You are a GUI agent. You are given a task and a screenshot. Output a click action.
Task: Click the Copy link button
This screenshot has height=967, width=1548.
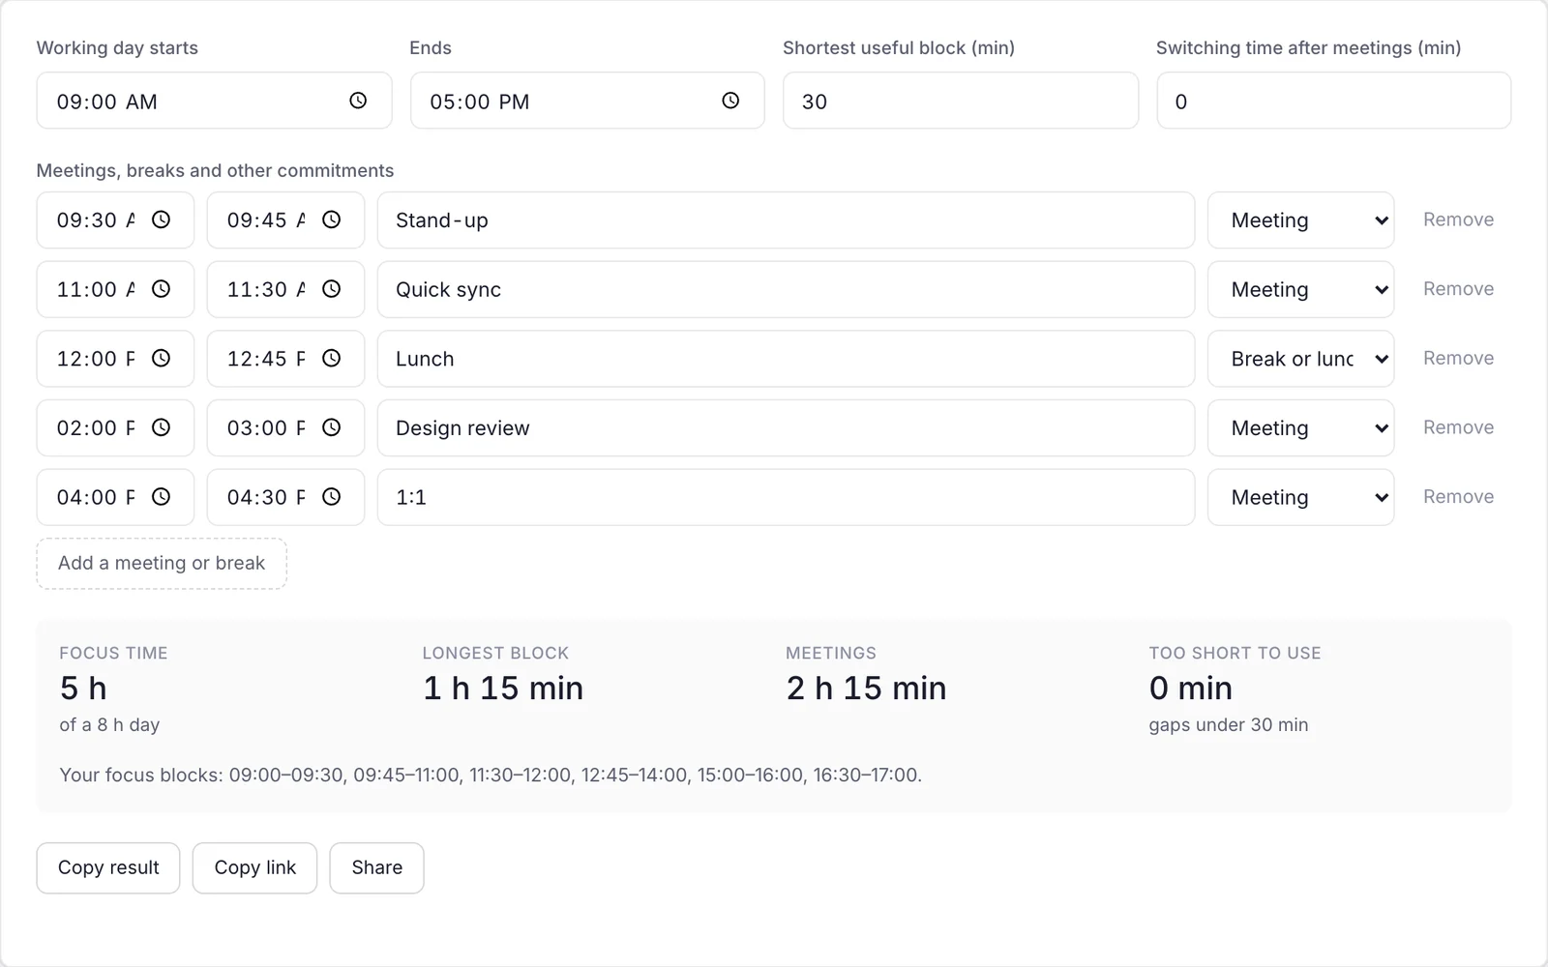pos(254,868)
